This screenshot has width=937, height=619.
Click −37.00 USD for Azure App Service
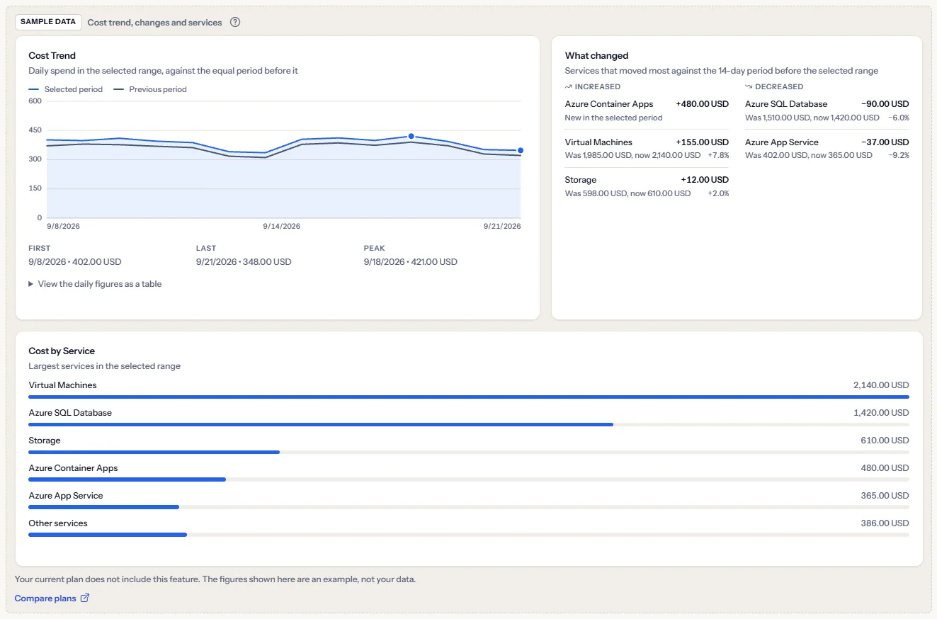(x=885, y=142)
